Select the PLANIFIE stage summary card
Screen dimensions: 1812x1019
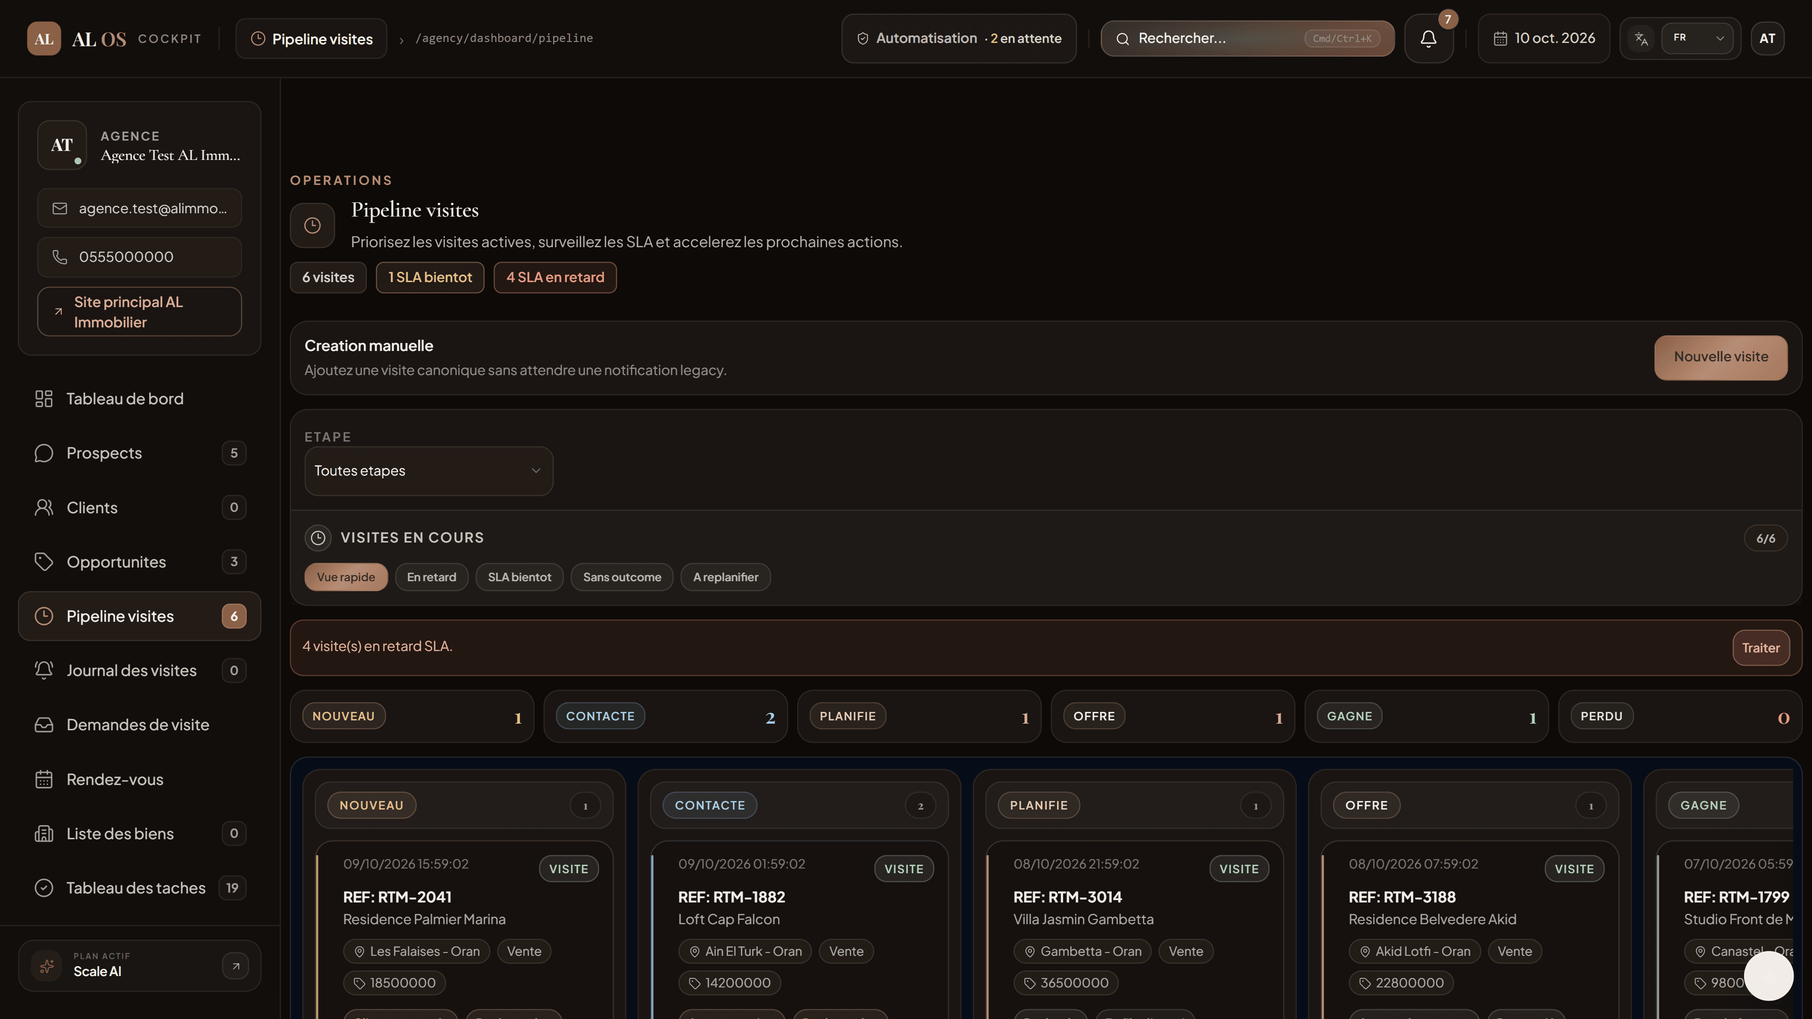tap(919, 717)
